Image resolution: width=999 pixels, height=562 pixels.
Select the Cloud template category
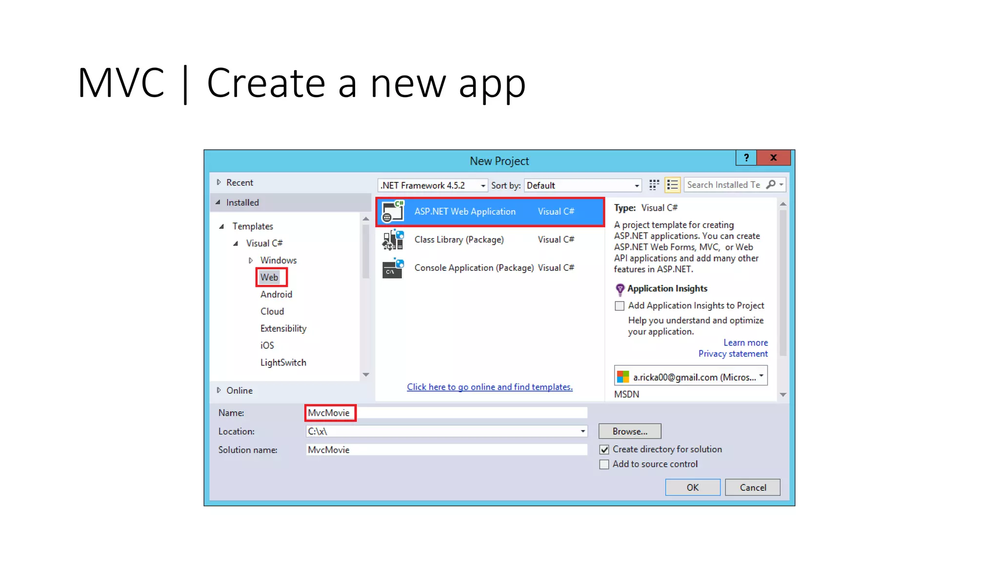click(x=272, y=311)
